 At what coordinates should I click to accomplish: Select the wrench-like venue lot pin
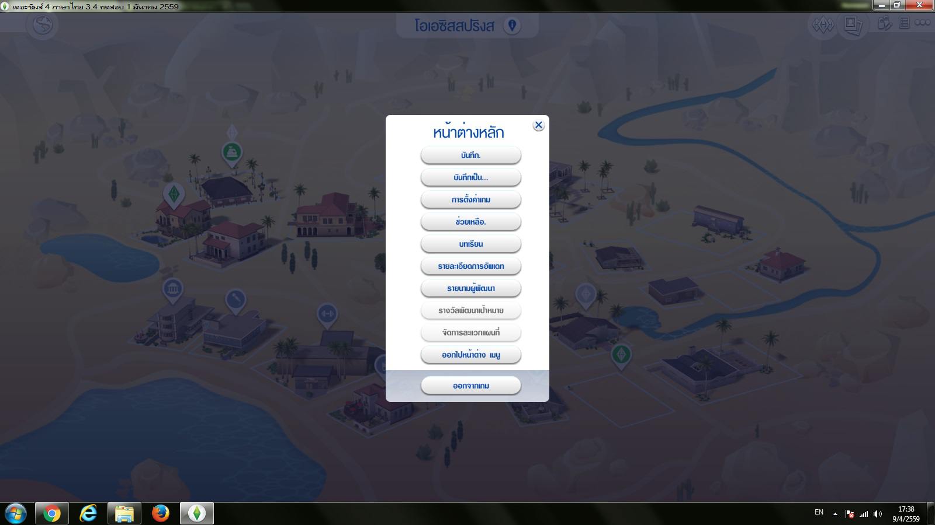[x=236, y=300]
